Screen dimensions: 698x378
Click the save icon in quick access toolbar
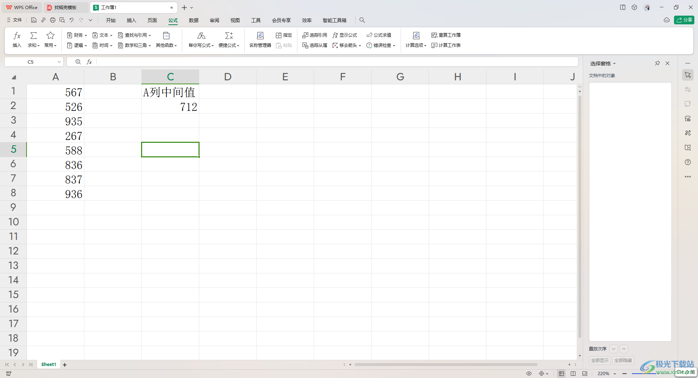click(x=34, y=20)
